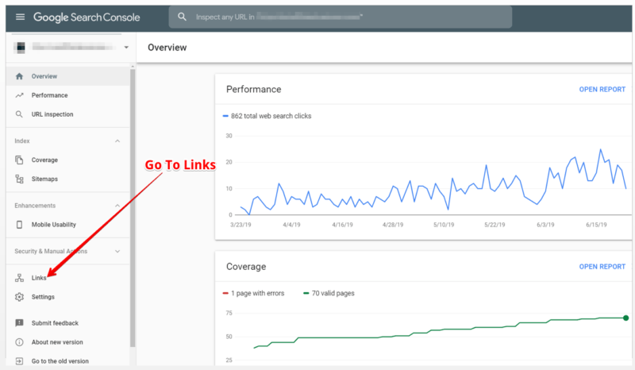
Task: Click the 3/23/19 date axis label
Action: pos(241,225)
